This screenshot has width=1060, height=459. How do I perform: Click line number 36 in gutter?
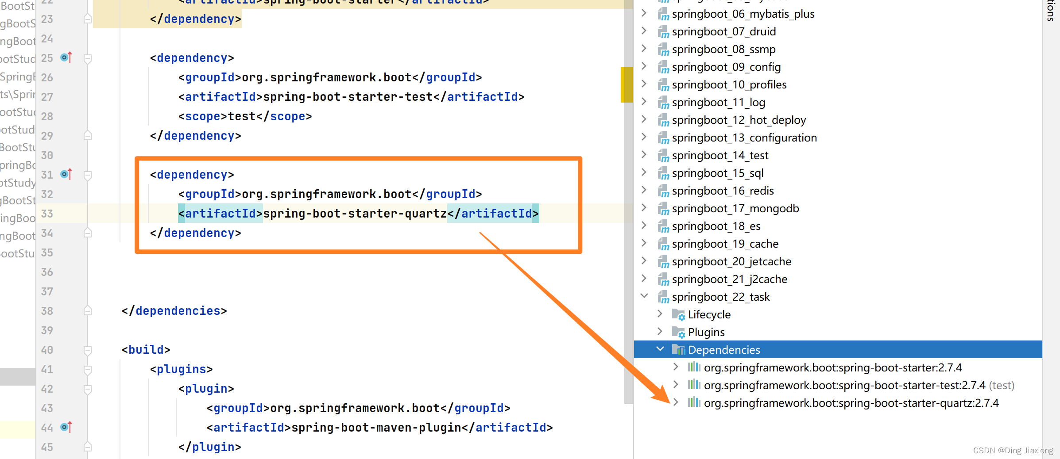click(47, 272)
